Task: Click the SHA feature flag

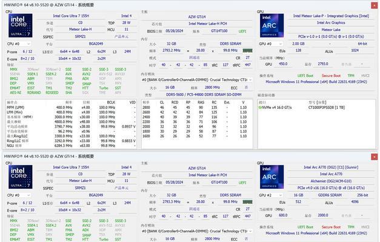Action: click(x=68, y=93)
